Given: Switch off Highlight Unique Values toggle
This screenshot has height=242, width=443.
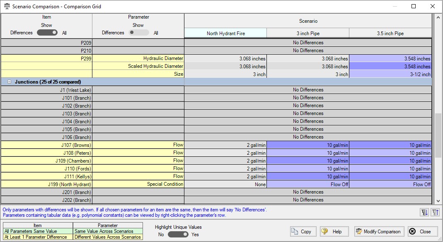Looking at the screenshot, I should tap(178, 235).
